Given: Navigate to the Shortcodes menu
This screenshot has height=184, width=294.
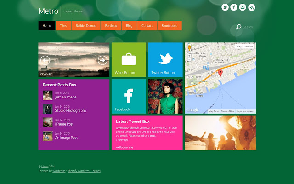Looking at the screenshot, I should click(170, 26).
